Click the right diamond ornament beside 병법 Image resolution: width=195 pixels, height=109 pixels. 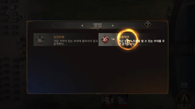[113, 26]
